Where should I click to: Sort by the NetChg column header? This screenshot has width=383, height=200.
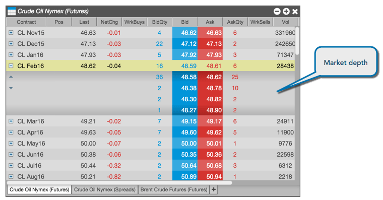coord(109,22)
